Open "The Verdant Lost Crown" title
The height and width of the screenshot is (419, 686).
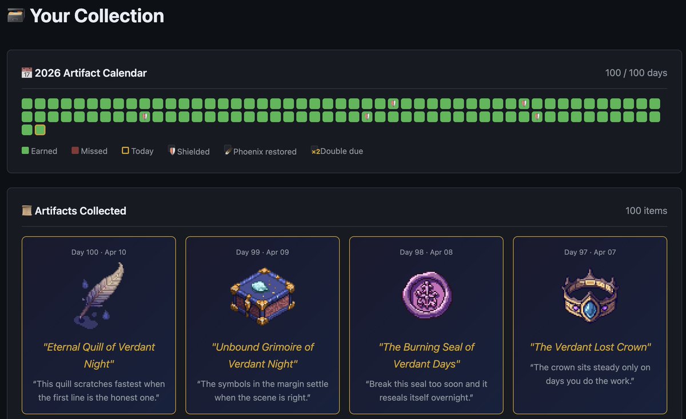tap(590, 347)
